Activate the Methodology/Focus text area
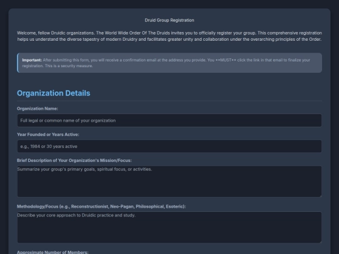 pos(169,228)
